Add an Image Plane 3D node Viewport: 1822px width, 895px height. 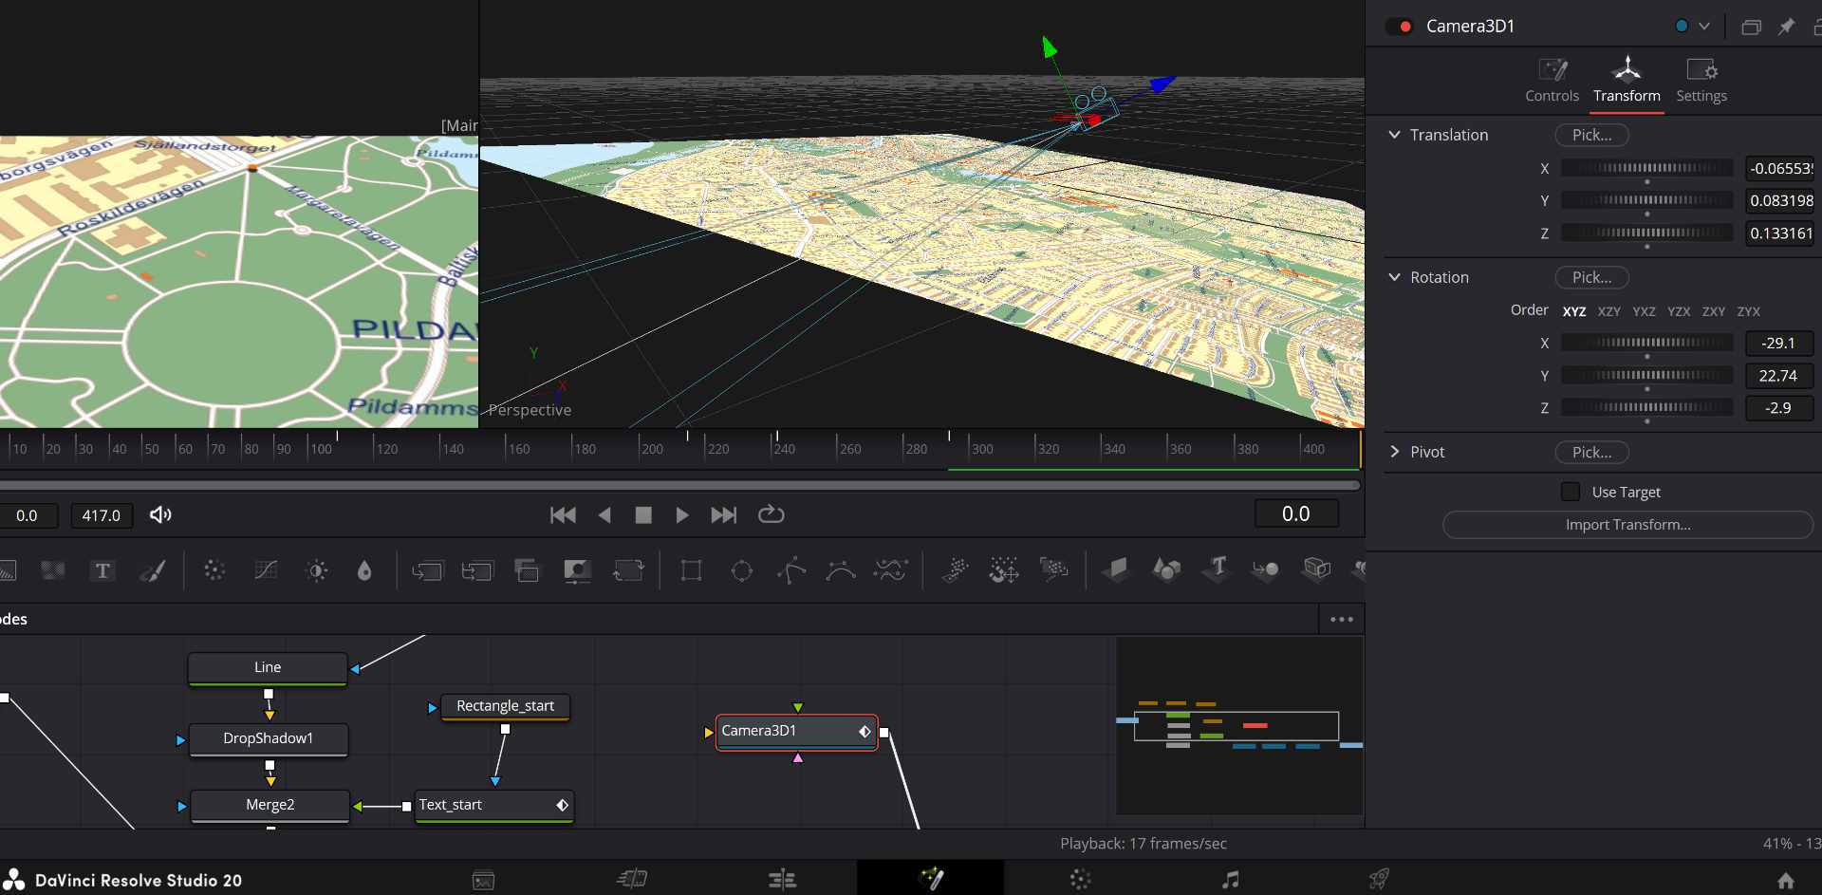[x=1116, y=569]
